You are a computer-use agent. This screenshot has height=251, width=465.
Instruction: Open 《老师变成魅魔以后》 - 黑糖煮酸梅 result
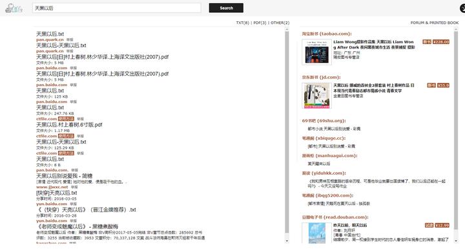pyautogui.click(x=77, y=226)
